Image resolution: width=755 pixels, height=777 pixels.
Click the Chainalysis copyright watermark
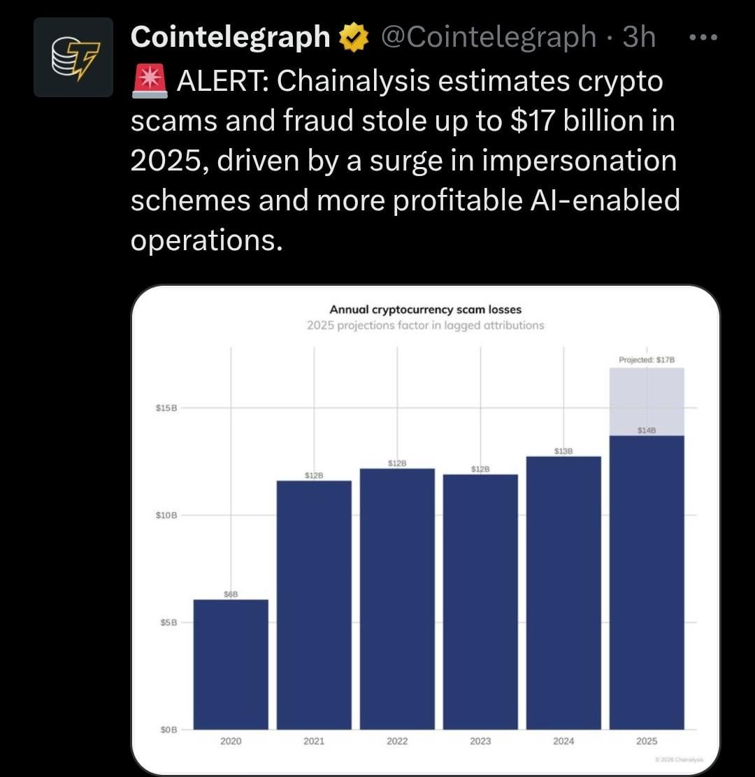tap(679, 760)
